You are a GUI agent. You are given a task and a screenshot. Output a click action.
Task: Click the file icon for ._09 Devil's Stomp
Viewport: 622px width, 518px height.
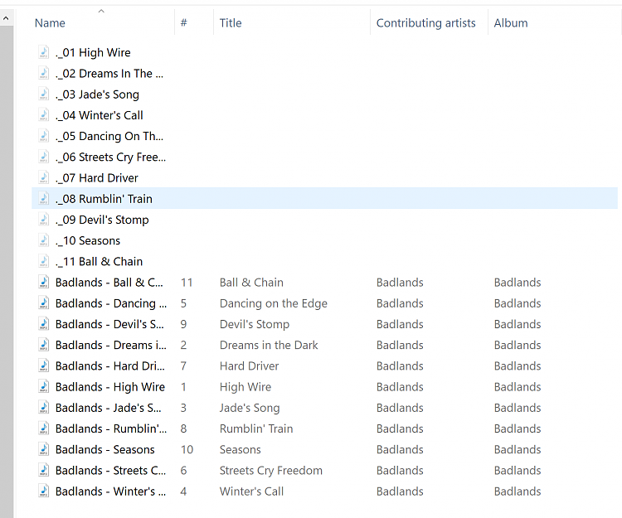pyautogui.click(x=44, y=220)
